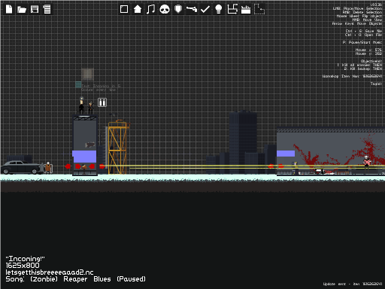Viewport: 385px width, 289px height.
Task: Select the purple window on warehouse building
Action: [286, 154]
